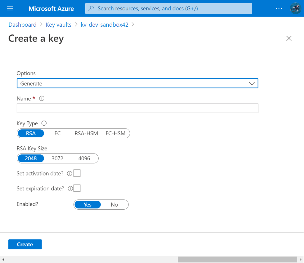Check the Set expiration date box

[77, 188]
